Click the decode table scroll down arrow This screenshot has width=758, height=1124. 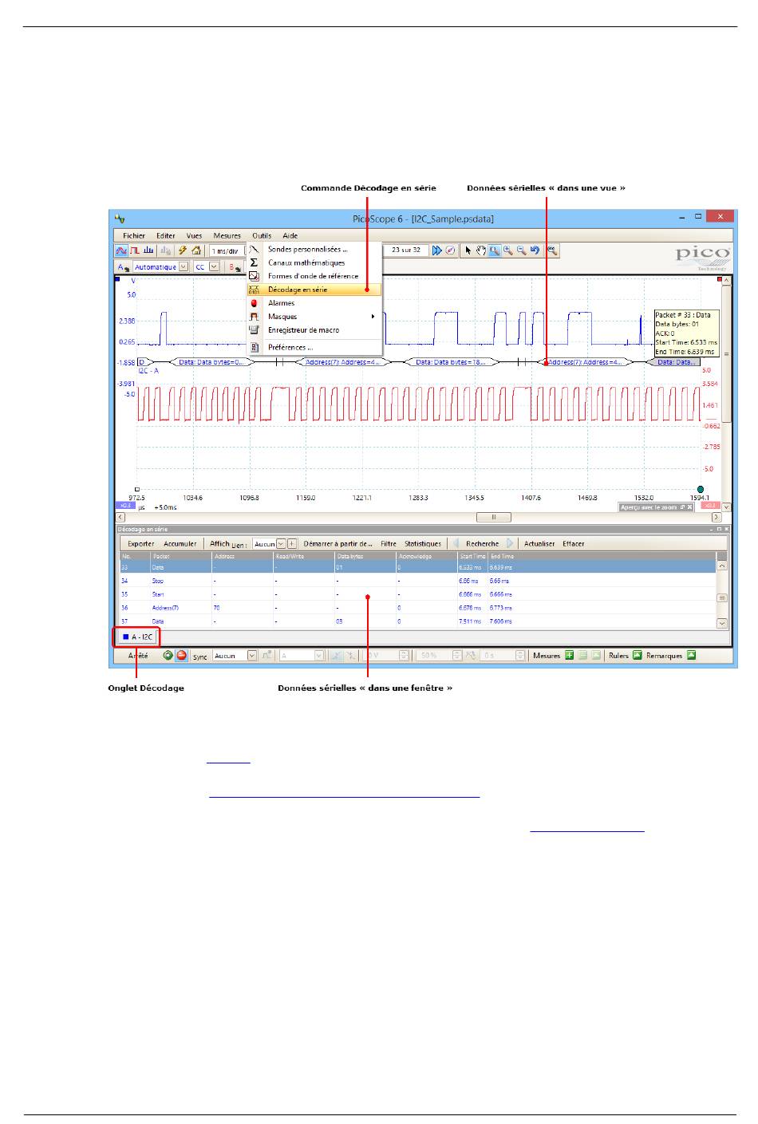(x=723, y=624)
